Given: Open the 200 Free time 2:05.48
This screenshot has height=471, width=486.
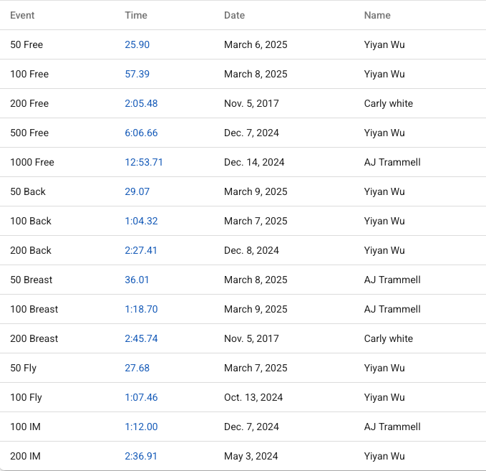Looking at the screenshot, I should 141,103.
